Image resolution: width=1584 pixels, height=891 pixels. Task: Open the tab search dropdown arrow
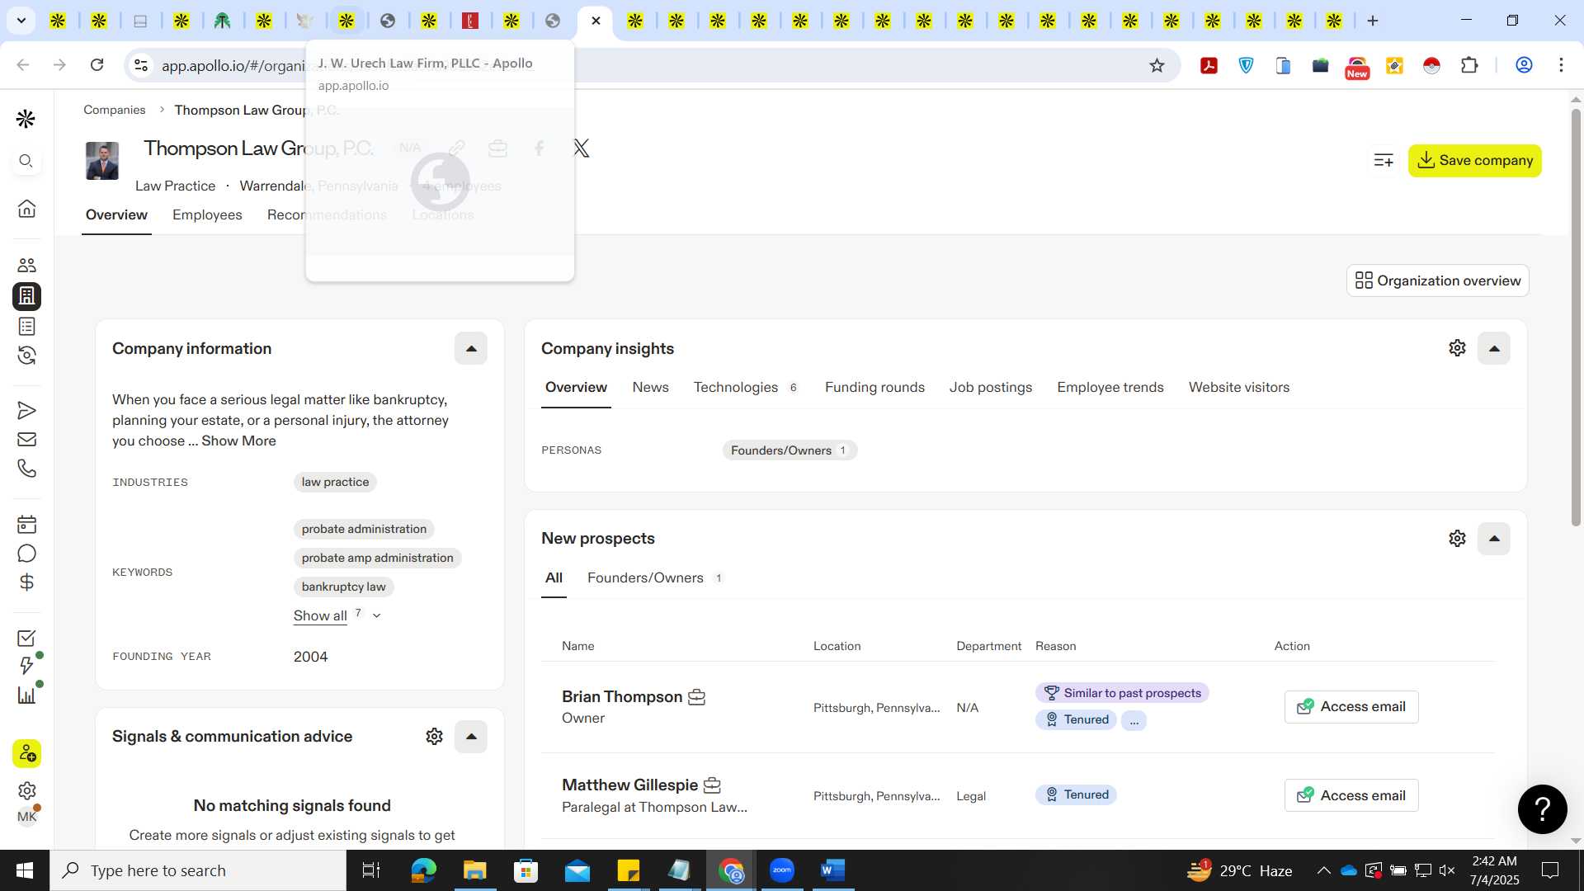click(x=21, y=21)
